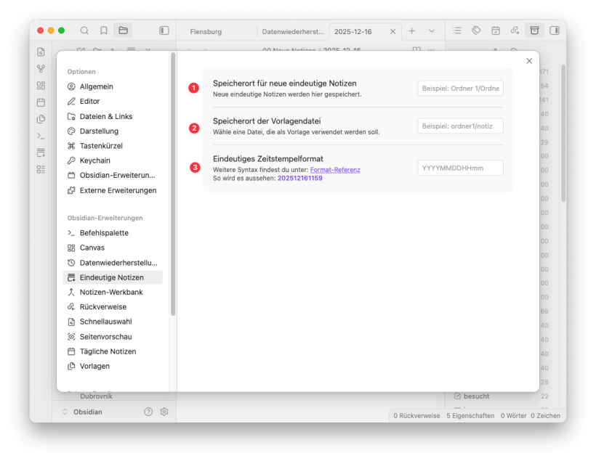Open the Format-Referenz link
Image resolution: width=596 pixels, height=461 pixels.
[x=335, y=170]
